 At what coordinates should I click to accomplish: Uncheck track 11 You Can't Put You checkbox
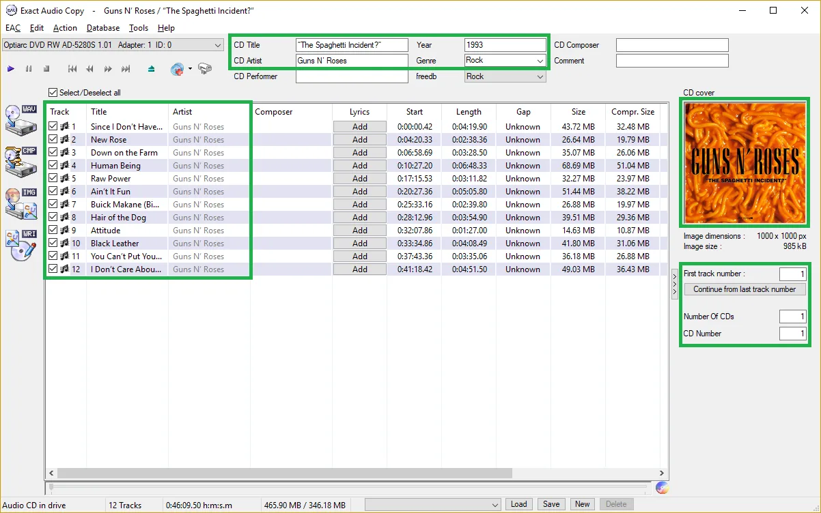53,256
